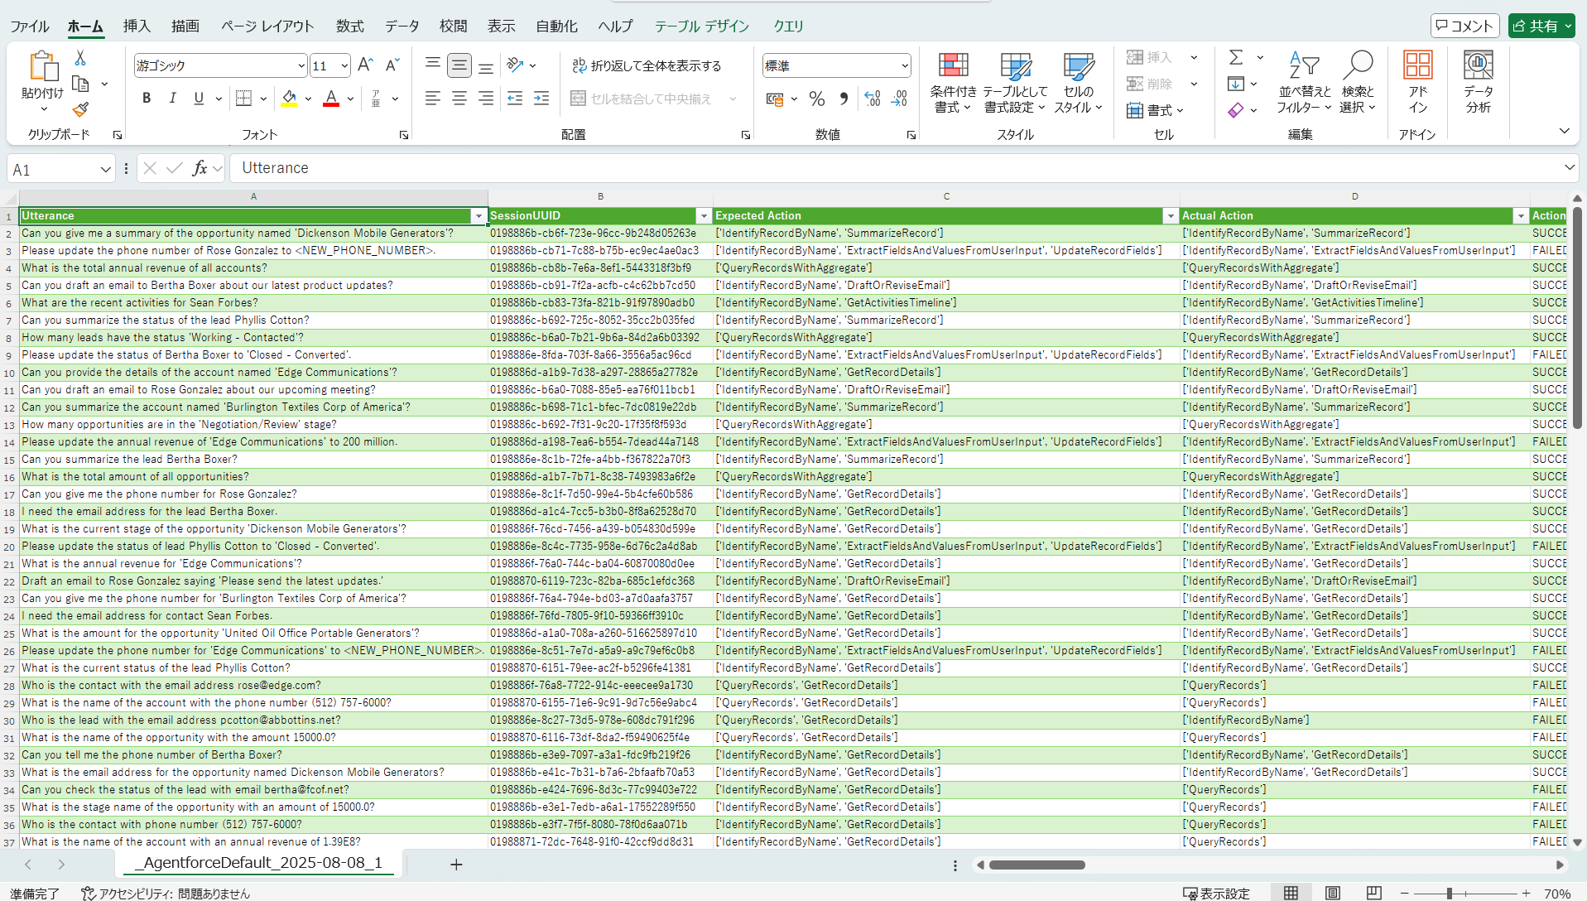The height and width of the screenshot is (901, 1587).
Task: Open 表示設定 (Display Settings) in status bar
Action: 1216,894
